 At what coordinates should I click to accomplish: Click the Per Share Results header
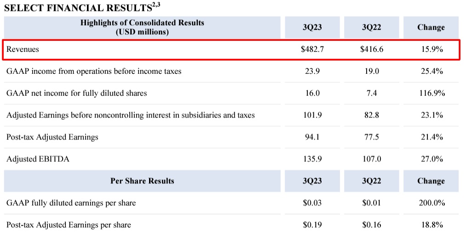[x=142, y=181]
